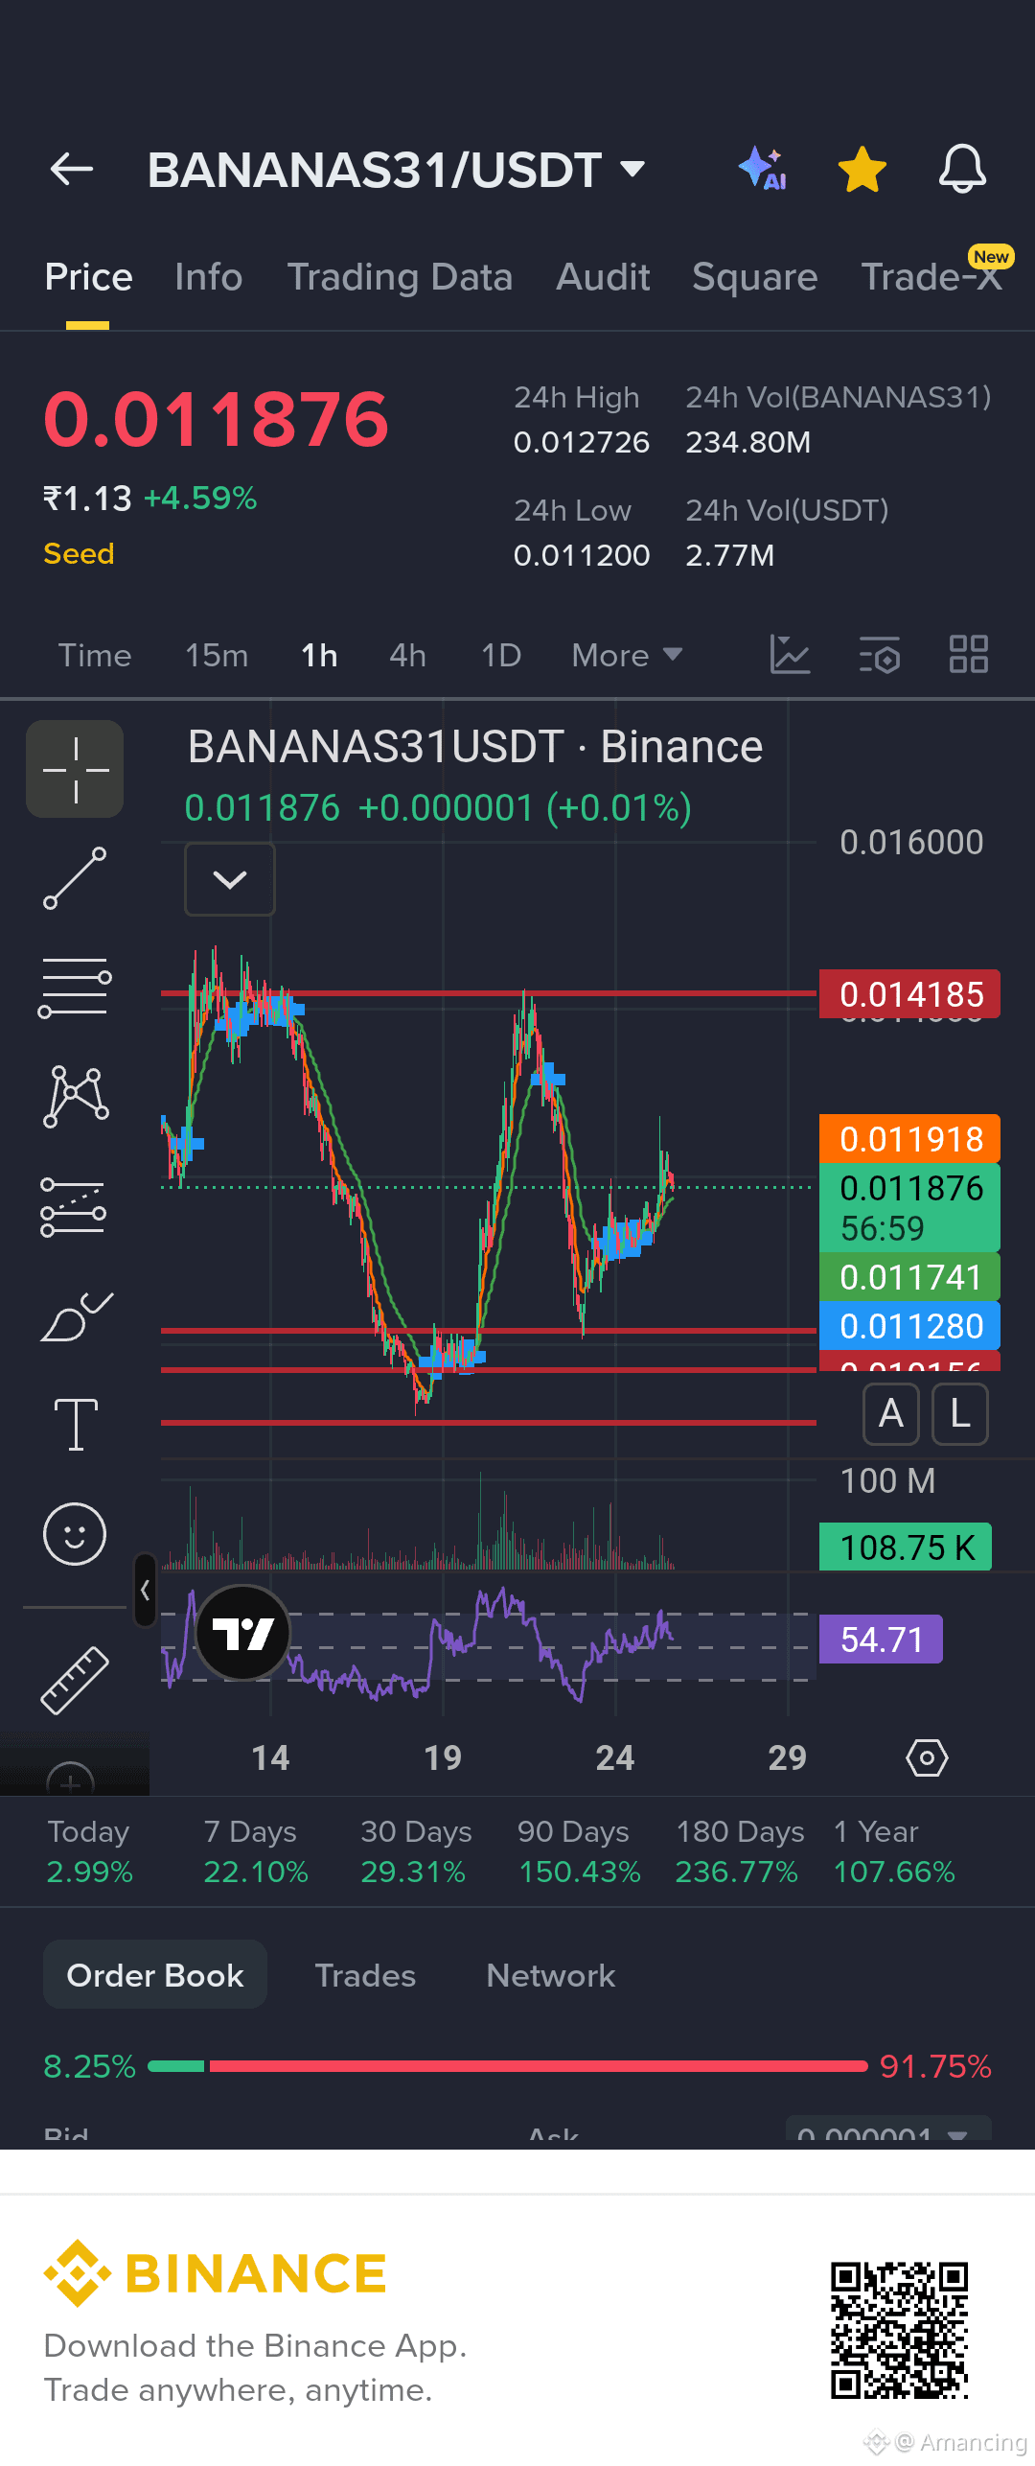Click the Binance logo in footer
1035x2466 pixels.
pyautogui.click(x=216, y=2274)
